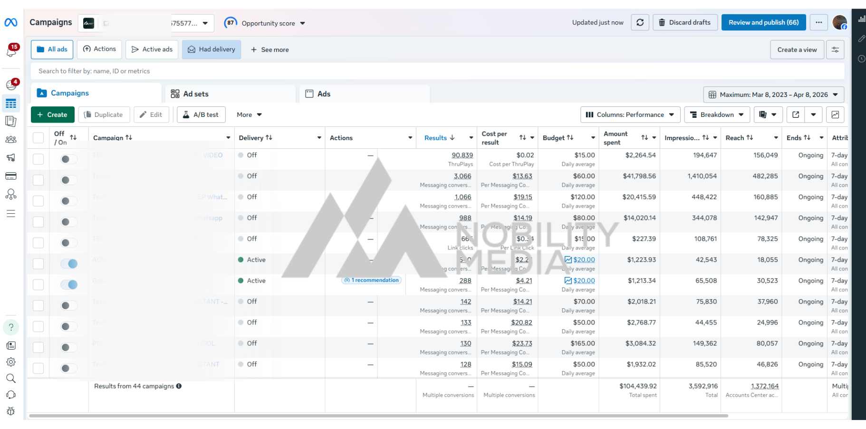Click Discard drafts button
Image resolution: width=866 pixels, height=429 pixels.
click(x=685, y=22)
